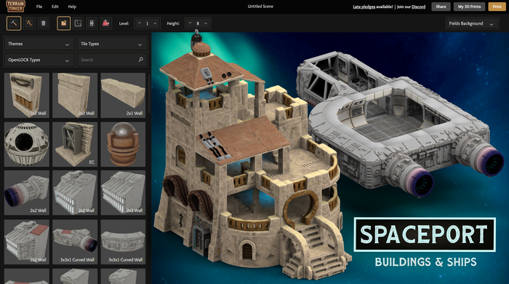509x284 pixels.
Task: Pick the plain sandstone 2x2 Wall tile
Action: tap(75, 95)
